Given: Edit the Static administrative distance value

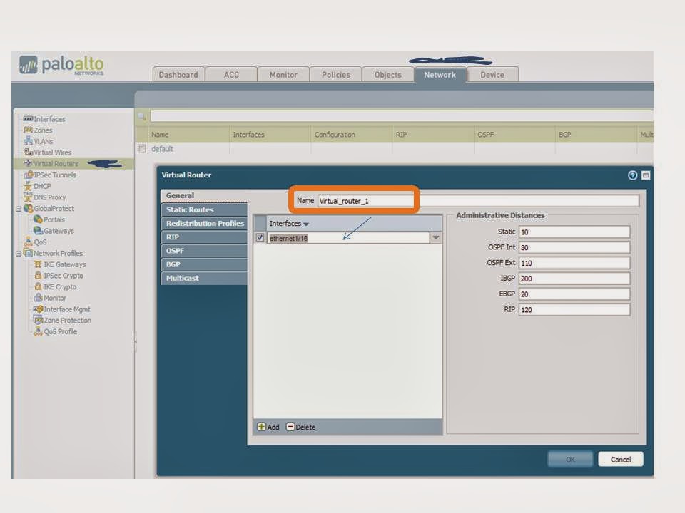Looking at the screenshot, I should pos(573,231).
